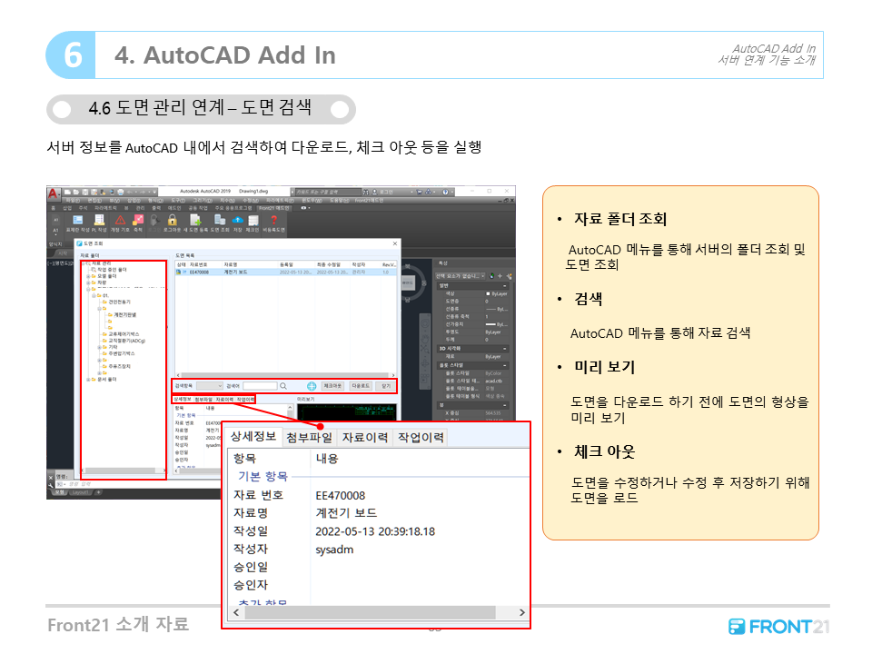The height and width of the screenshot is (654, 872).
Task: Switch to the 첨부파일 tab in enlarged view
Action: click(x=309, y=438)
